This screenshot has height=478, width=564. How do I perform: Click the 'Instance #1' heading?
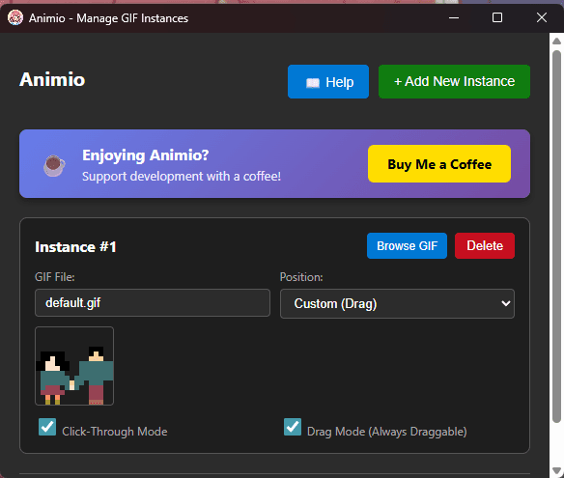75,247
